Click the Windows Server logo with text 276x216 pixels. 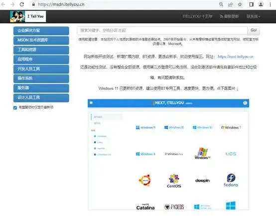(202, 207)
